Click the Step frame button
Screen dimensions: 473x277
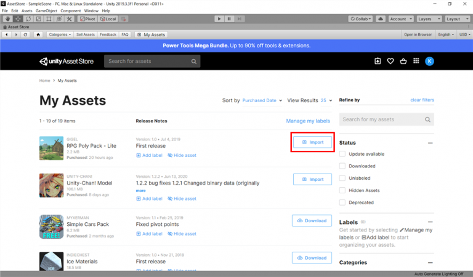239,18
